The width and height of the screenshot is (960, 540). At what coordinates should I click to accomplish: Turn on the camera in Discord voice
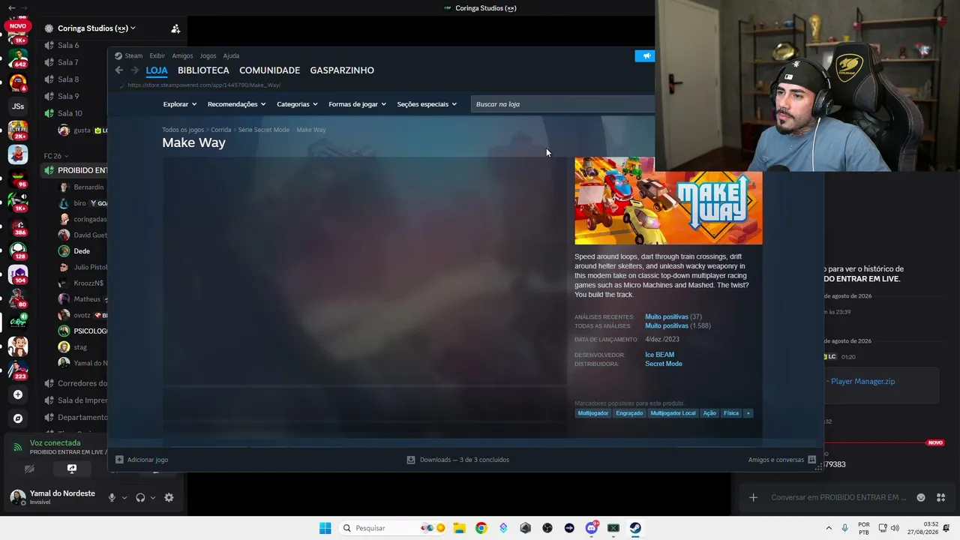click(29, 469)
